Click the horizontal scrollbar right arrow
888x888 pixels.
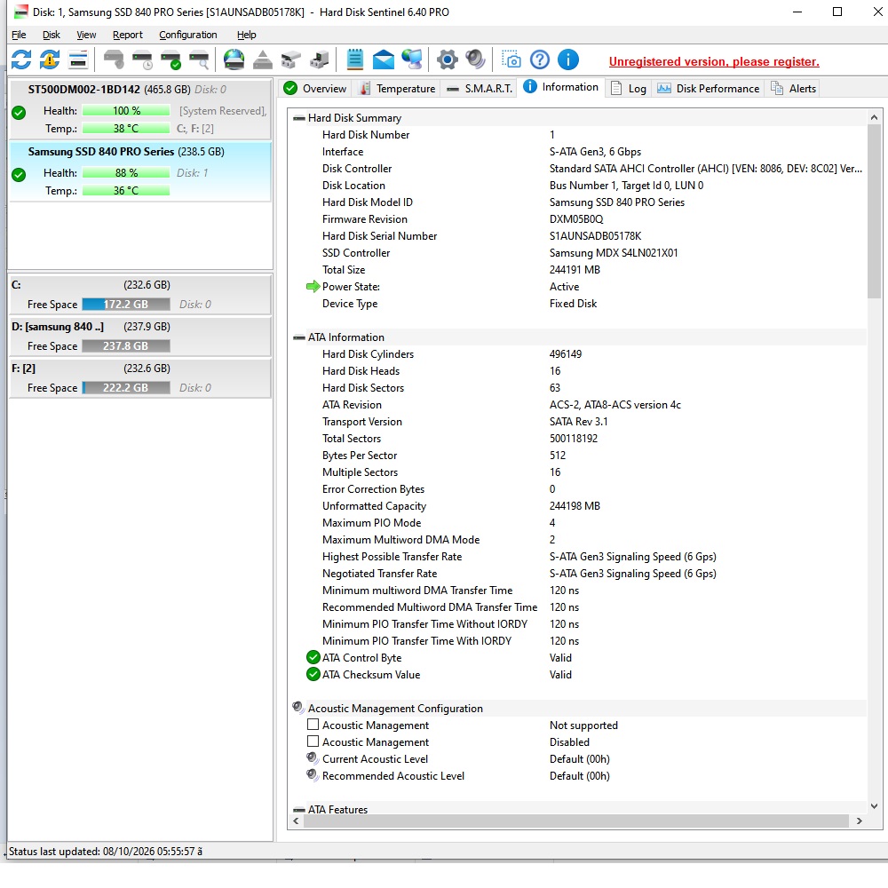(x=859, y=821)
